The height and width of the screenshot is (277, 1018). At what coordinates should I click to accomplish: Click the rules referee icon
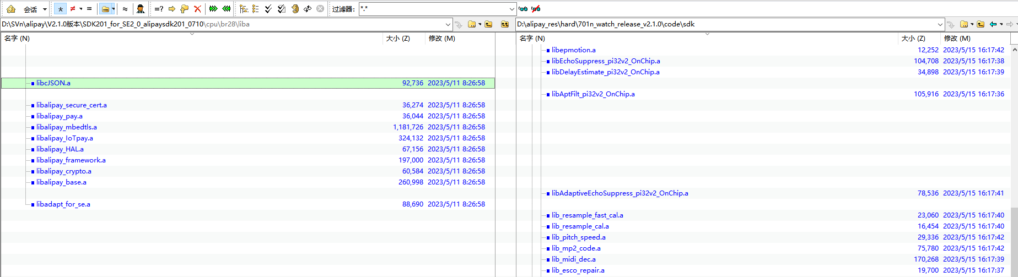pyautogui.click(x=141, y=9)
